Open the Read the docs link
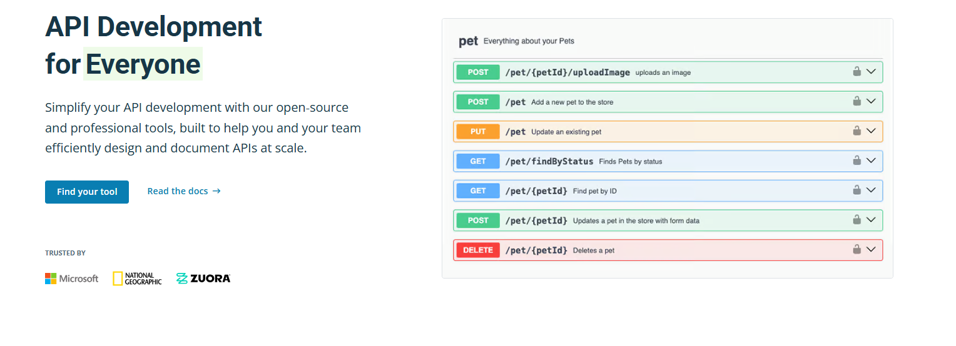 coord(184,191)
